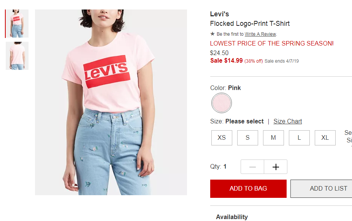Click the minus icon to decrease quantity

tap(252, 167)
